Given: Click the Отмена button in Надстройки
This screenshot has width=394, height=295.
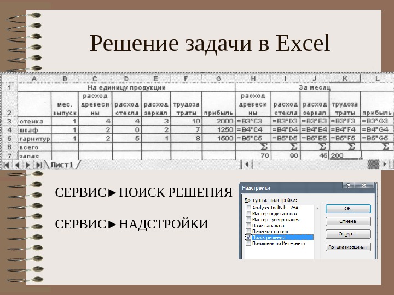Looking at the screenshot, I should tap(348, 221).
